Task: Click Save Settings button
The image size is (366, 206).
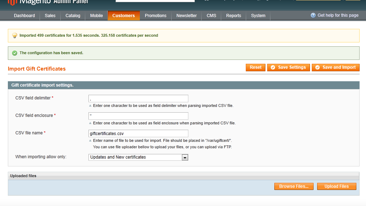Action: (x=289, y=67)
